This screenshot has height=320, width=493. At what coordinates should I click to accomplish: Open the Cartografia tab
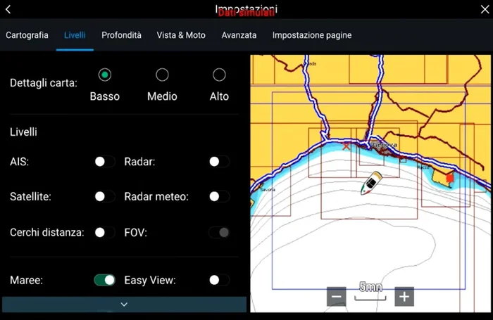[27, 35]
